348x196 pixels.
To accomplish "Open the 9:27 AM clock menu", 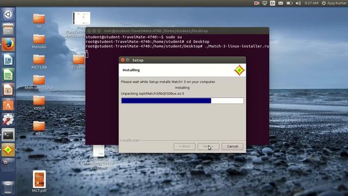I will tap(312, 3).
